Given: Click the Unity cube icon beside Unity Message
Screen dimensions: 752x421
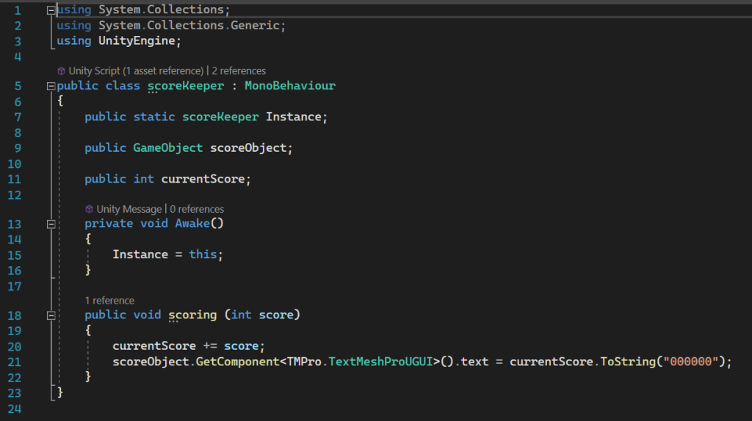Looking at the screenshot, I should [x=89, y=209].
